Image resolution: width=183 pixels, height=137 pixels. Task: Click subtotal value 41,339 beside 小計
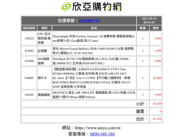tap(157, 104)
